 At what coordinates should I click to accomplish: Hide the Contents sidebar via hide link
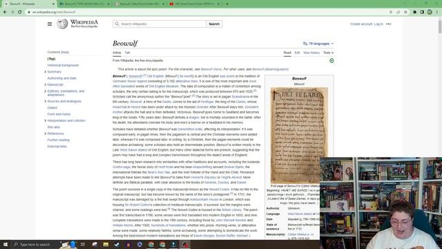tap(65, 53)
